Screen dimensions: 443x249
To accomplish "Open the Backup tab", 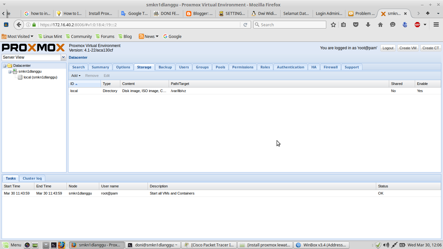I will pos(165,67).
